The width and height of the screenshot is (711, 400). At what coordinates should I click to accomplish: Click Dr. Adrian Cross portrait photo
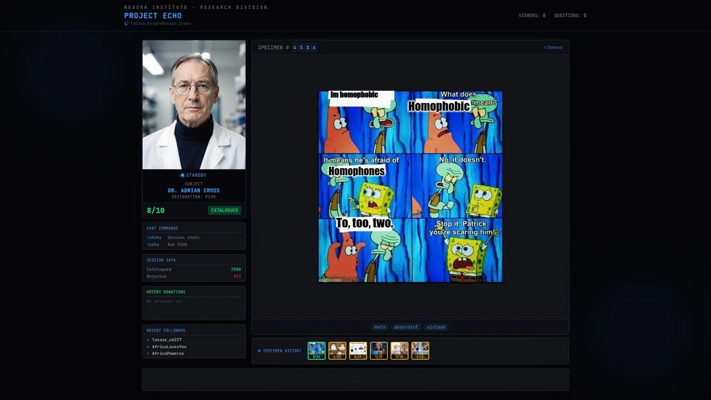194,104
